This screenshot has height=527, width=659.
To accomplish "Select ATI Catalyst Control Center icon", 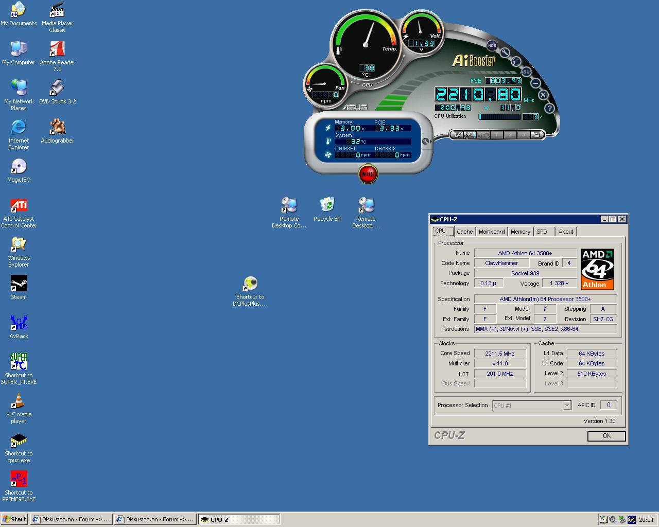I will click(x=19, y=213).
